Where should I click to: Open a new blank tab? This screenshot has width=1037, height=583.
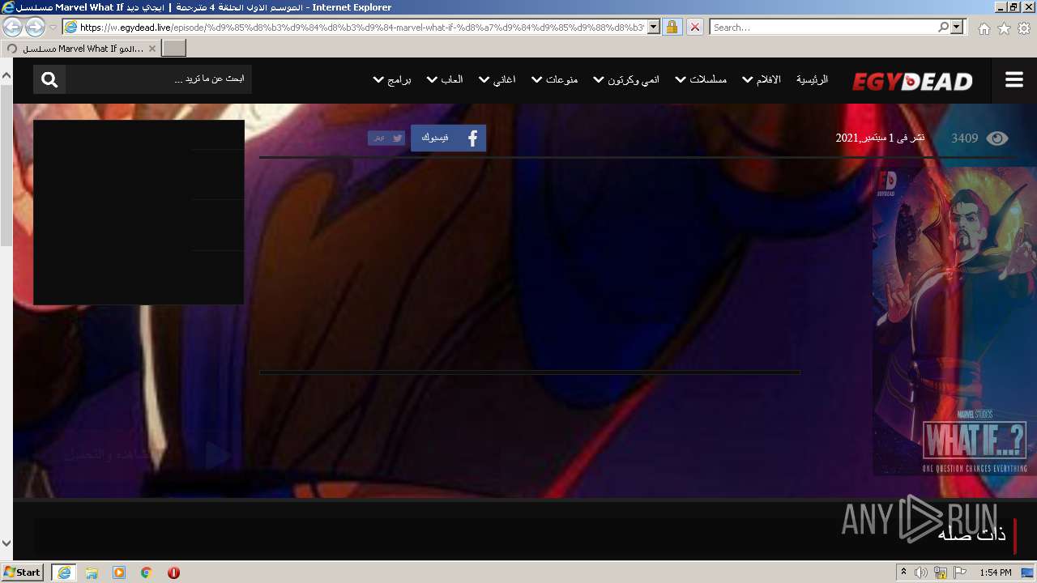[174, 49]
